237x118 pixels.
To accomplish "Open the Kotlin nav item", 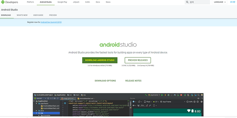I will point(88,2).
